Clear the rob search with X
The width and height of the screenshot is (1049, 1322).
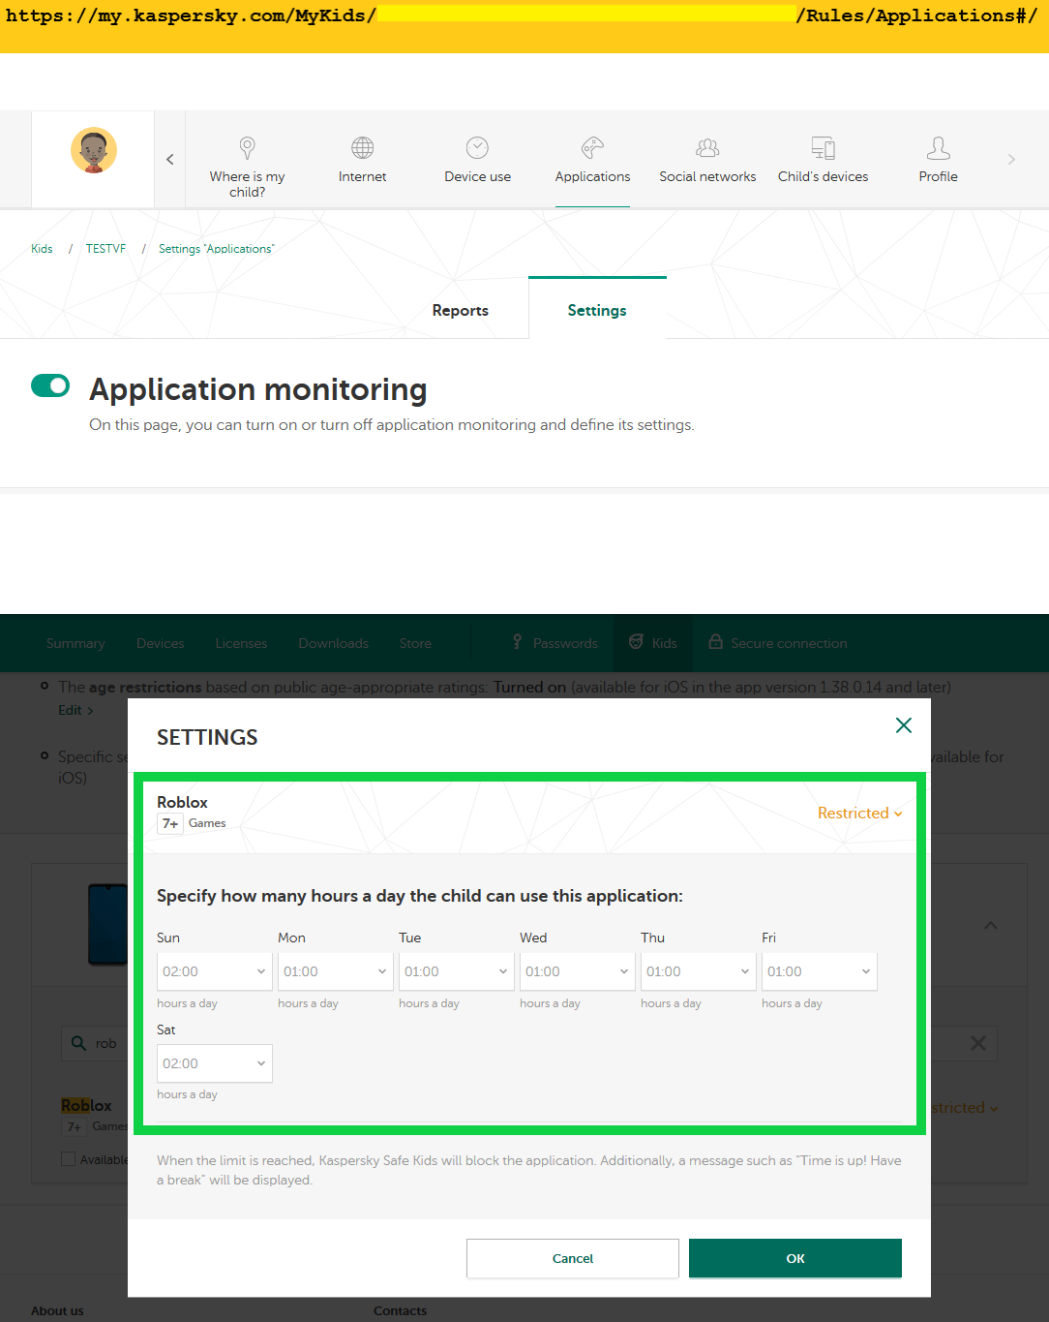pos(978,1043)
